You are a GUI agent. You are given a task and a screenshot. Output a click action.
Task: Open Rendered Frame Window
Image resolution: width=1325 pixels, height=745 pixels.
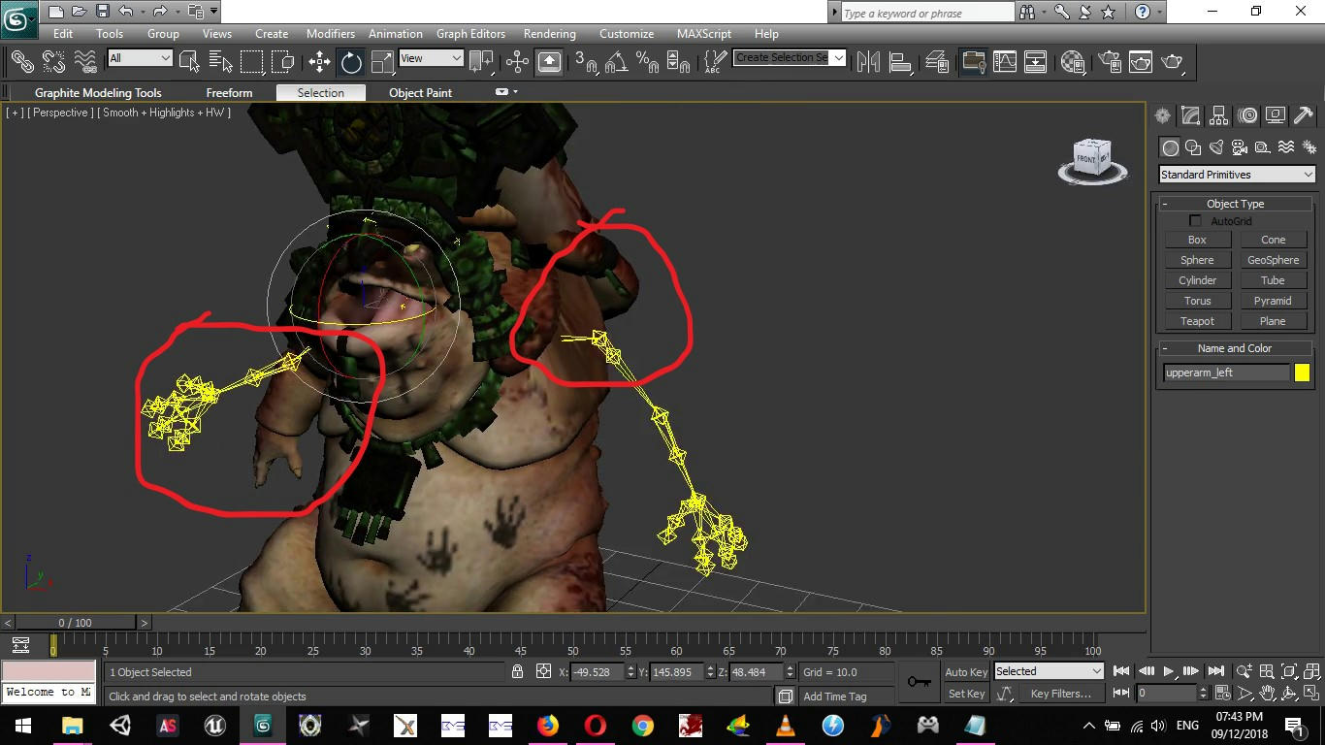pyautogui.click(x=1141, y=61)
